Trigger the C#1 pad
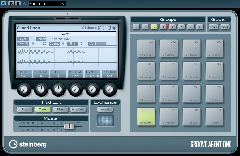This screenshot has width=240, height=156. (x=169, y=117)
